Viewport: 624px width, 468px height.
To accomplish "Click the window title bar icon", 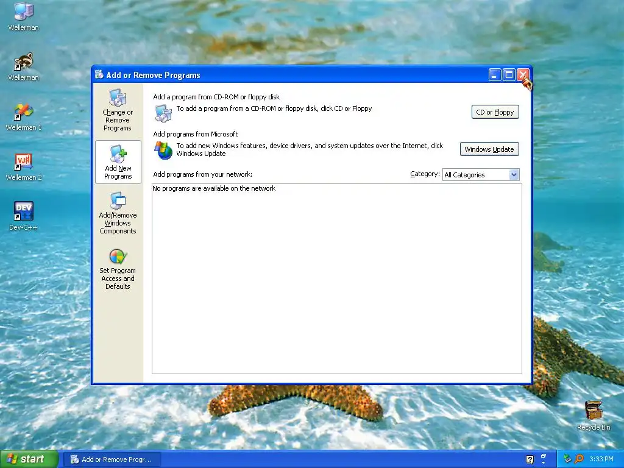I will pos(99,74).
